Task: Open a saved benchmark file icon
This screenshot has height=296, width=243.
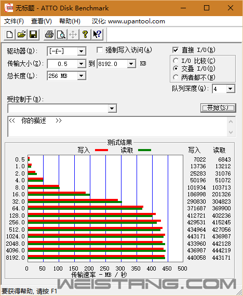Action: [x=21, y=35]
